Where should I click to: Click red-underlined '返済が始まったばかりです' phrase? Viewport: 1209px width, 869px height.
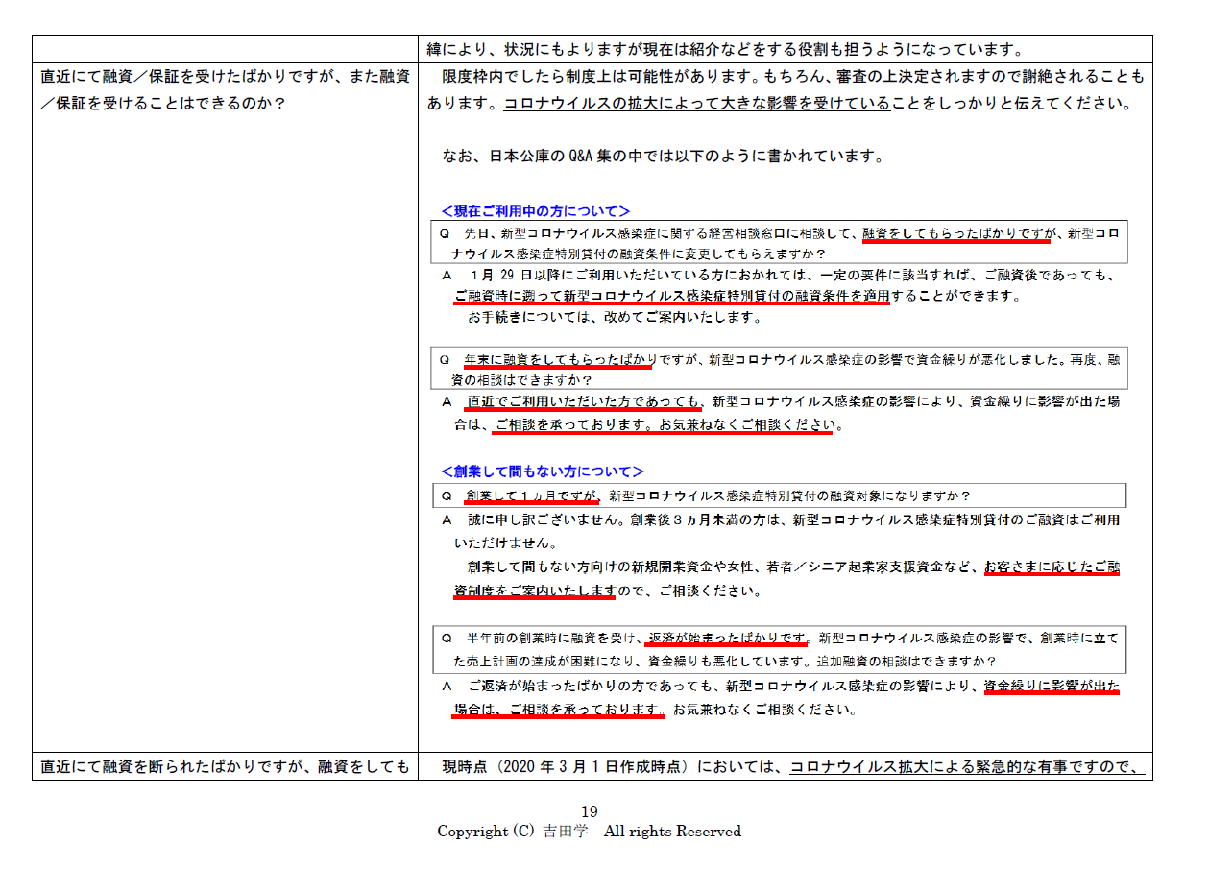point(727,638)
